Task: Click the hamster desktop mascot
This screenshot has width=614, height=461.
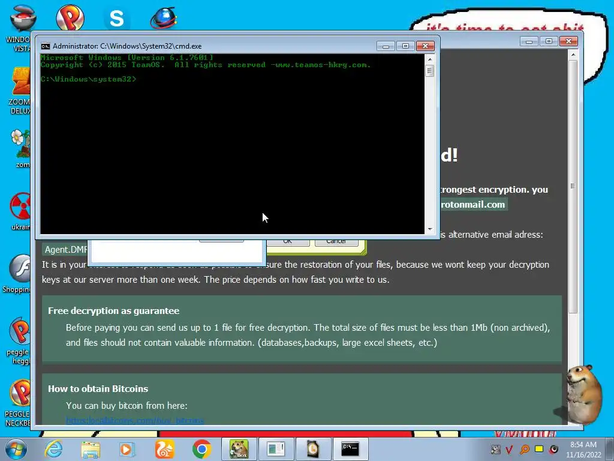Action: click(x=583, y=394)
